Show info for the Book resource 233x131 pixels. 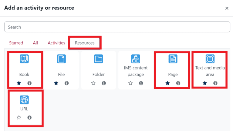(x=29, y=83)
